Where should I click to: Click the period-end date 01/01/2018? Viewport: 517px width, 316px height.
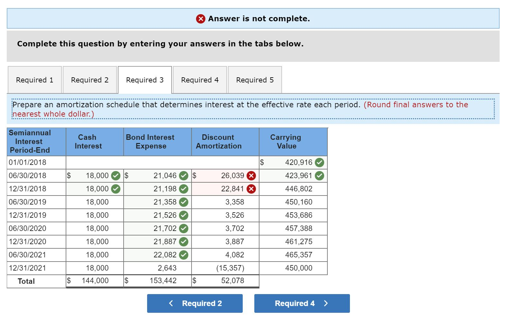pyautogui.click(x=28, y=162)
